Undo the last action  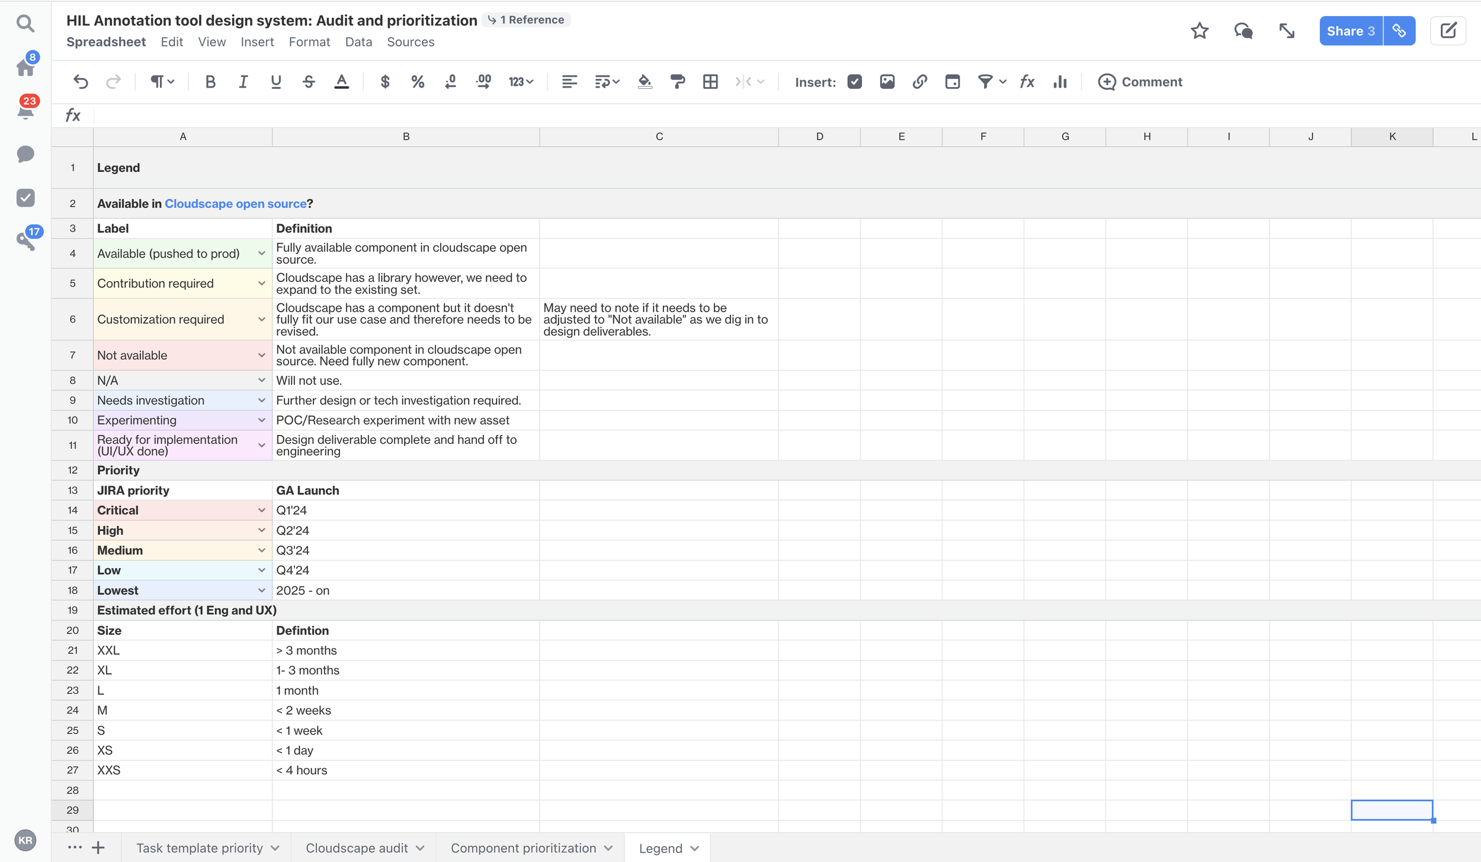point(81,82)
